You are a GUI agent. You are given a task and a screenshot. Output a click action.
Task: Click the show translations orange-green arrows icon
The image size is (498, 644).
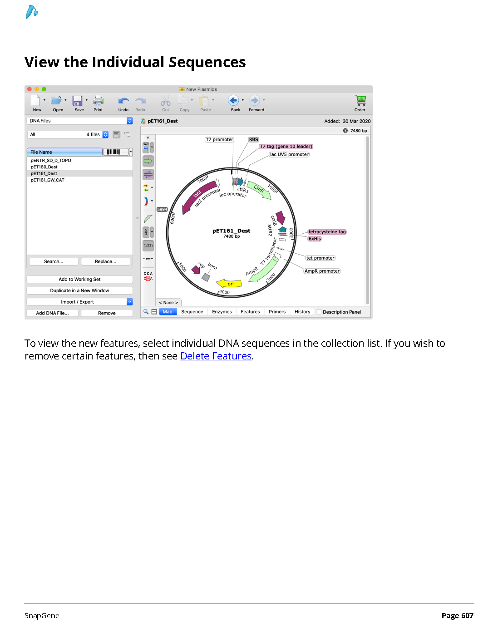pos(146,187)
